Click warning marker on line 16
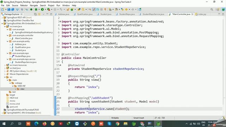Image resolution: width=226 pixels, height=127 pixels. pyautogui.click(x=55, y=69)
